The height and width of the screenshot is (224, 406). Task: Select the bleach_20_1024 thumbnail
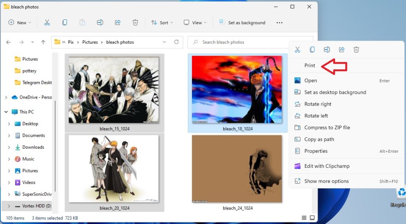tap(114, 172)
